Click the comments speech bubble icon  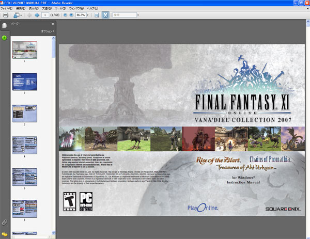coord(4,234)
